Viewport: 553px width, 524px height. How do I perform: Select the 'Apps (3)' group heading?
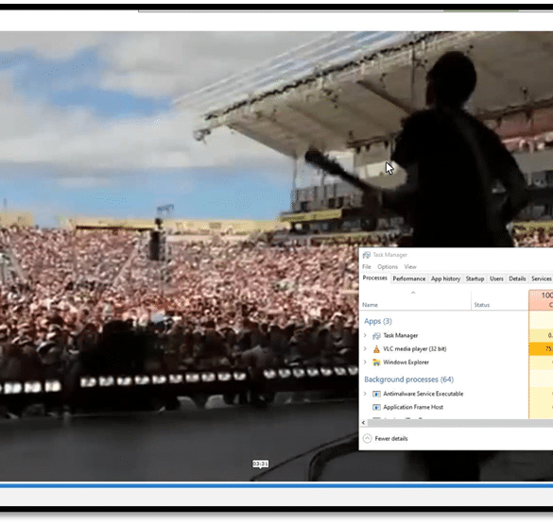[378, 321]
